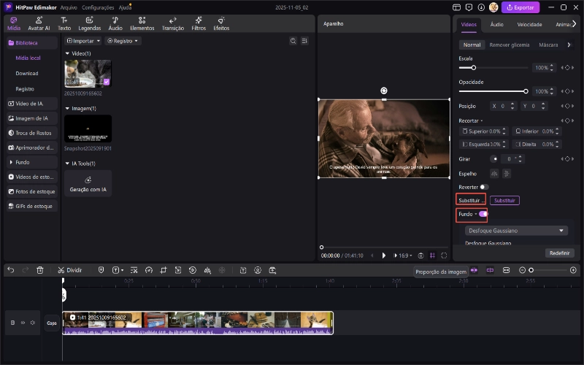Open the Texto tool
Screen dimensions: 584x365
[x=64, y=23]
